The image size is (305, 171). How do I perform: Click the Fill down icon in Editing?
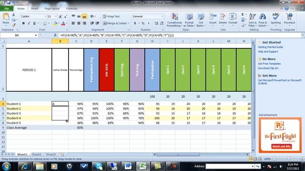[243, 20]
